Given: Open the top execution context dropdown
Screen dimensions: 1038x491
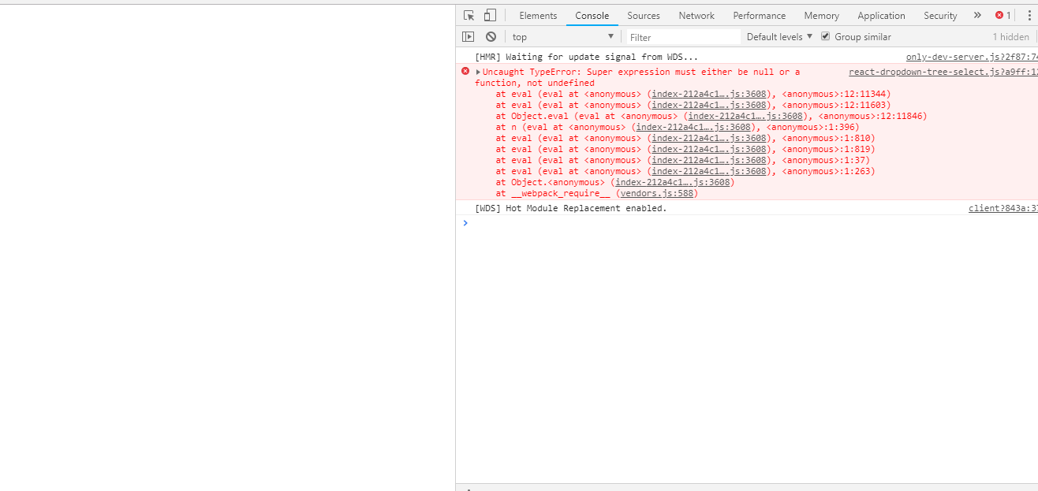Looking at the screenshot, I should 562,37.
